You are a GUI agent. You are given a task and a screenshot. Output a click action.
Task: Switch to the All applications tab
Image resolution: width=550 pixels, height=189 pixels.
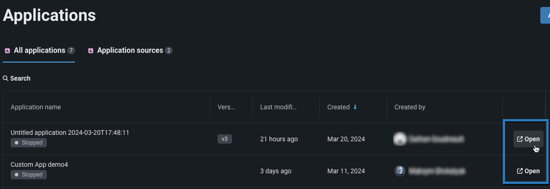pyautogui.click(x=39, y=50)
